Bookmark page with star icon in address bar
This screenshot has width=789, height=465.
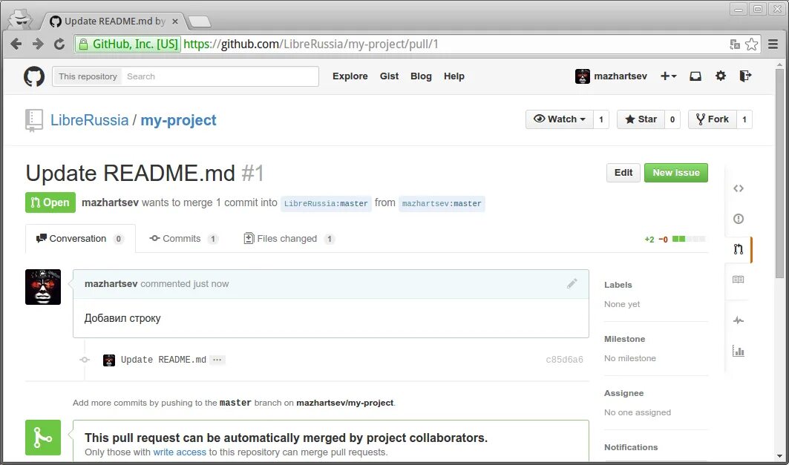(x=751, y=44)
